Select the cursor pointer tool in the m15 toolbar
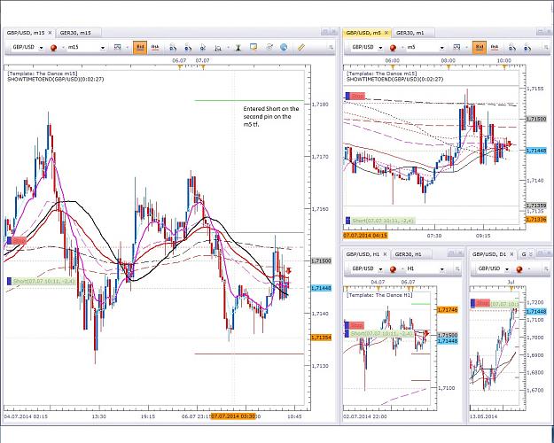The height and width of the screenshot is (443, 554). (203, 48)
